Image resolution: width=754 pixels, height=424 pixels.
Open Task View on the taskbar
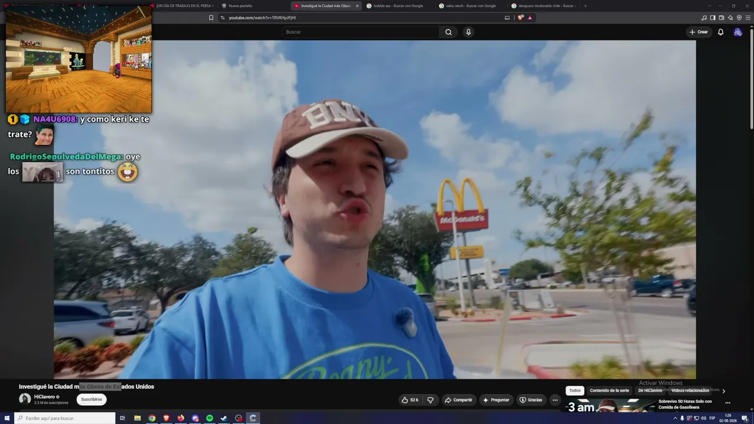pos(123,418)
